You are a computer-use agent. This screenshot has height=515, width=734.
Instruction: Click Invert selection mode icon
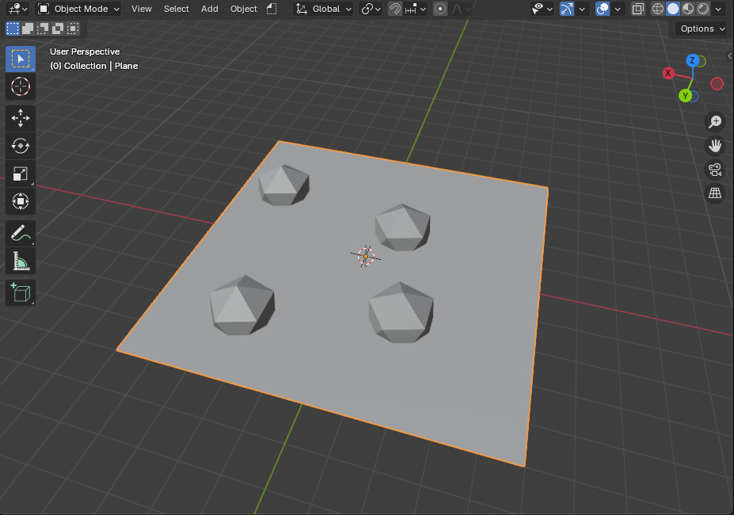click(58, 29)
